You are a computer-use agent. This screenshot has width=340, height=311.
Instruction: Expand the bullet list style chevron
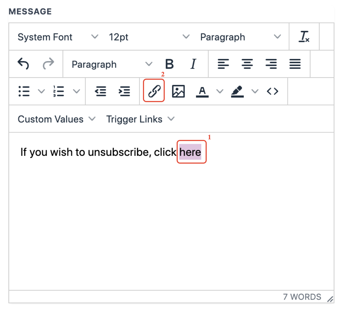pos(41,91)
